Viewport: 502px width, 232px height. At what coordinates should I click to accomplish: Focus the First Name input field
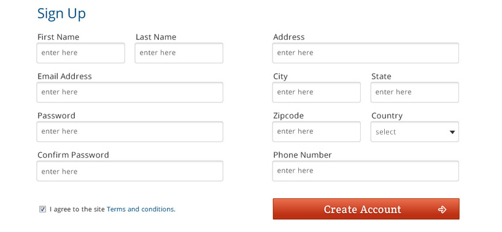tap(80, 53)
